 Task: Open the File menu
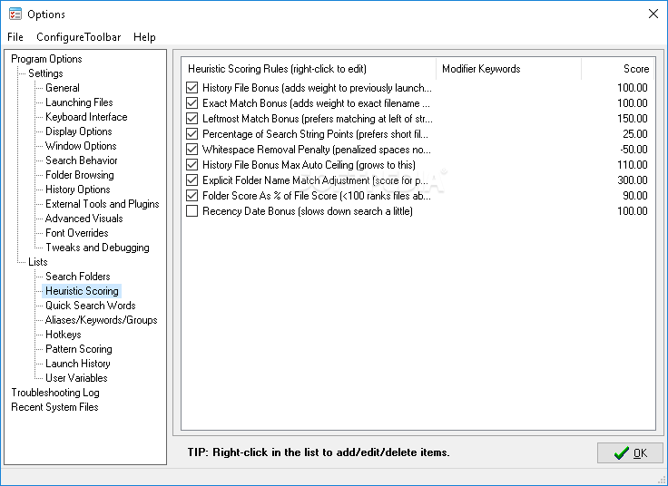(x=15, y=37)
